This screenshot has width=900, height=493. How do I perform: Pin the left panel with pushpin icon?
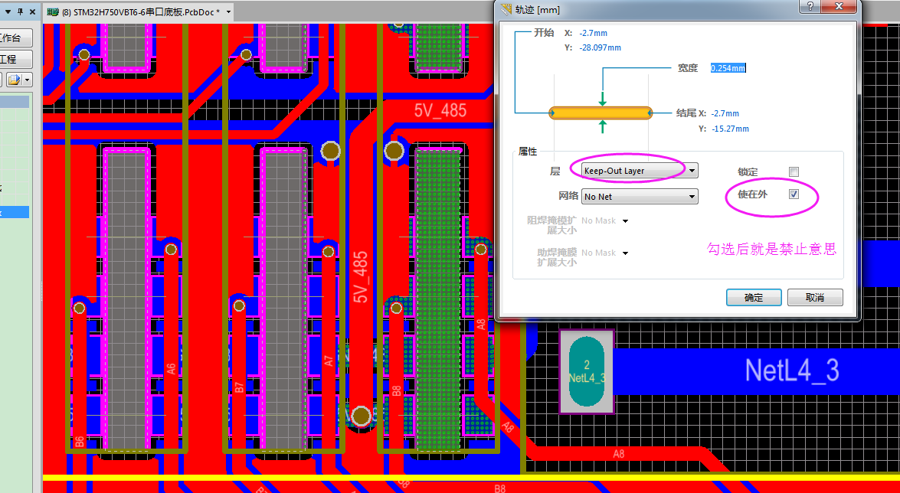(20, 11)
